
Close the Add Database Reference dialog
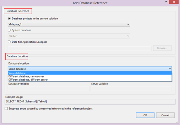click(x=174, y=2)
